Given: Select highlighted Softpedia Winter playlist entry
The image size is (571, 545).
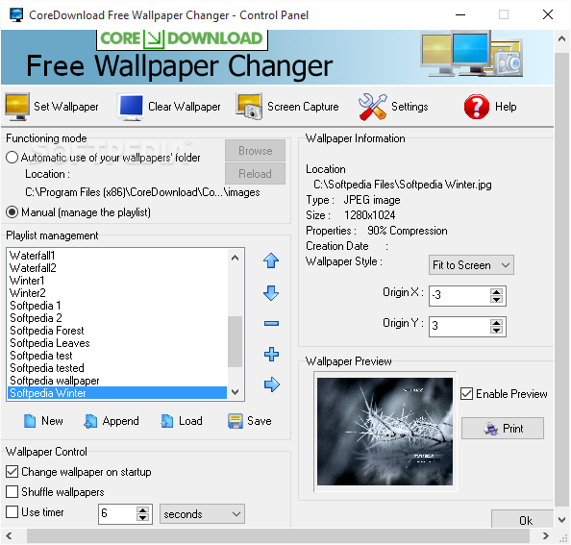Looking at the screenshot, I should (x=117, y=393).
